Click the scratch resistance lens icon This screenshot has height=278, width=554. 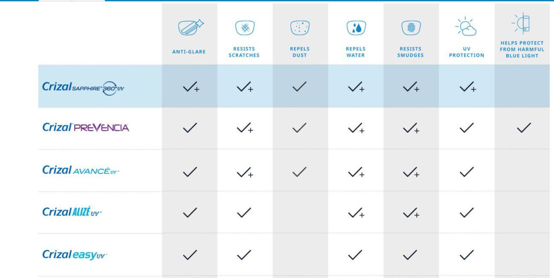point(245,28)
